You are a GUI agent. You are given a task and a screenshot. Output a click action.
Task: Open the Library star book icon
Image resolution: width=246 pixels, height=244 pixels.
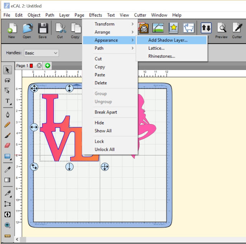tap(173, 28)
